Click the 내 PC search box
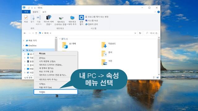Screen dimensions: 198x111 click(x=151, y=33)
